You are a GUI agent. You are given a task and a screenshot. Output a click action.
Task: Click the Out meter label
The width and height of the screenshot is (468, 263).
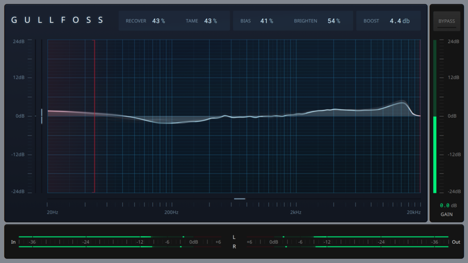point(456,242)
